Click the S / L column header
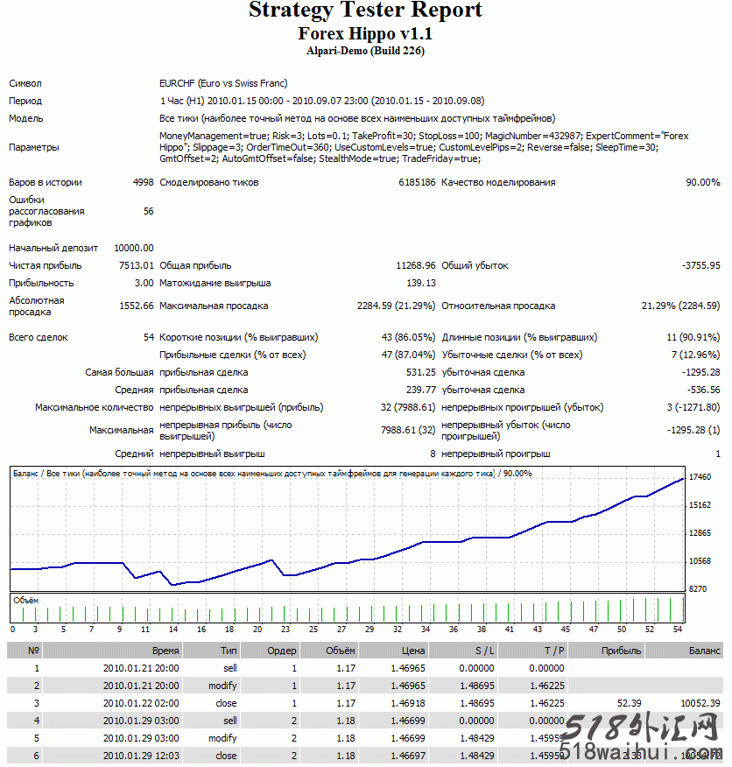 point(482,651)
